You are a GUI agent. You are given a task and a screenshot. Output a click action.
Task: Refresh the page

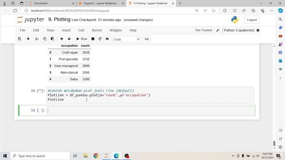pyautogui.click(x=15, y=11)
